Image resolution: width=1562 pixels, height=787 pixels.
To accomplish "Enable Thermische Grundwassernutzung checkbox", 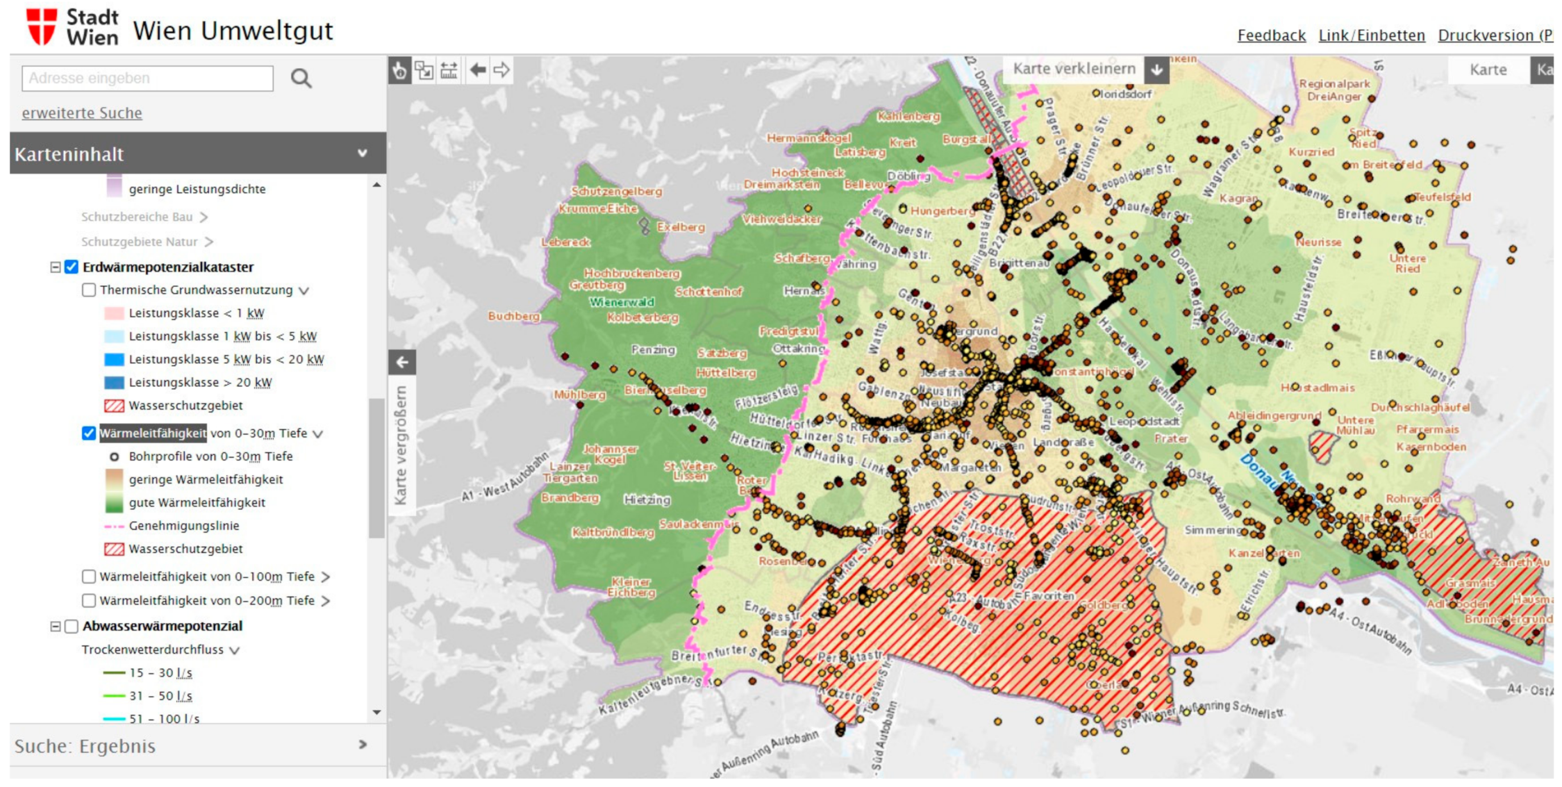I will point(89,290).
